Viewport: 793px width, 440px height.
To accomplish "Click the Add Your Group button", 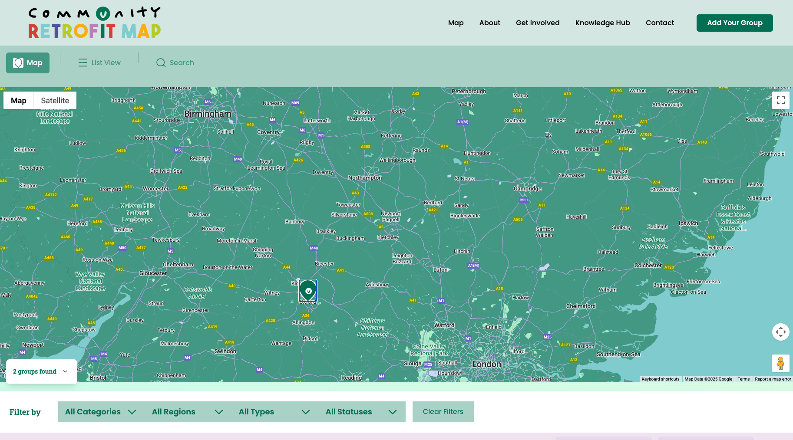I will (x=734, y=23).
